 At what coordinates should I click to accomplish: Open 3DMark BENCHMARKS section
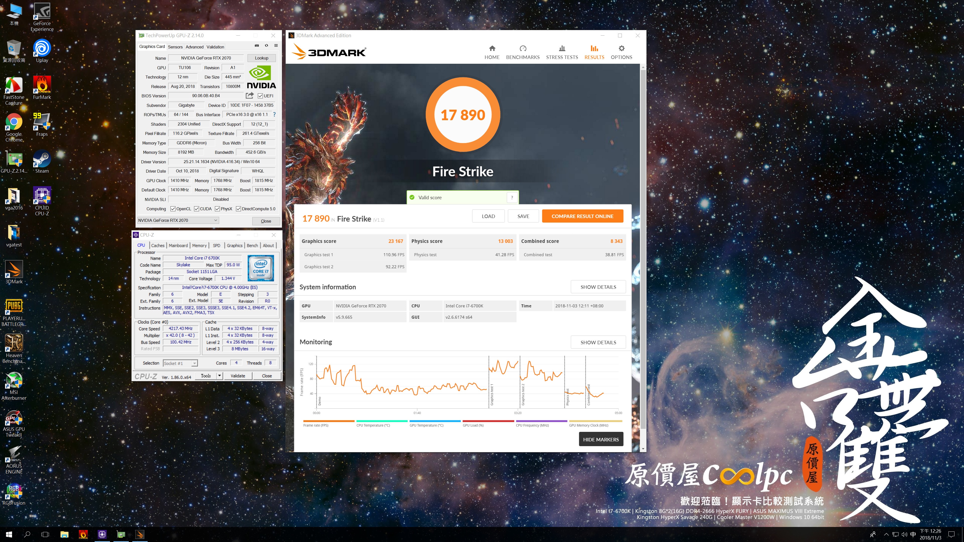point(523,52)
